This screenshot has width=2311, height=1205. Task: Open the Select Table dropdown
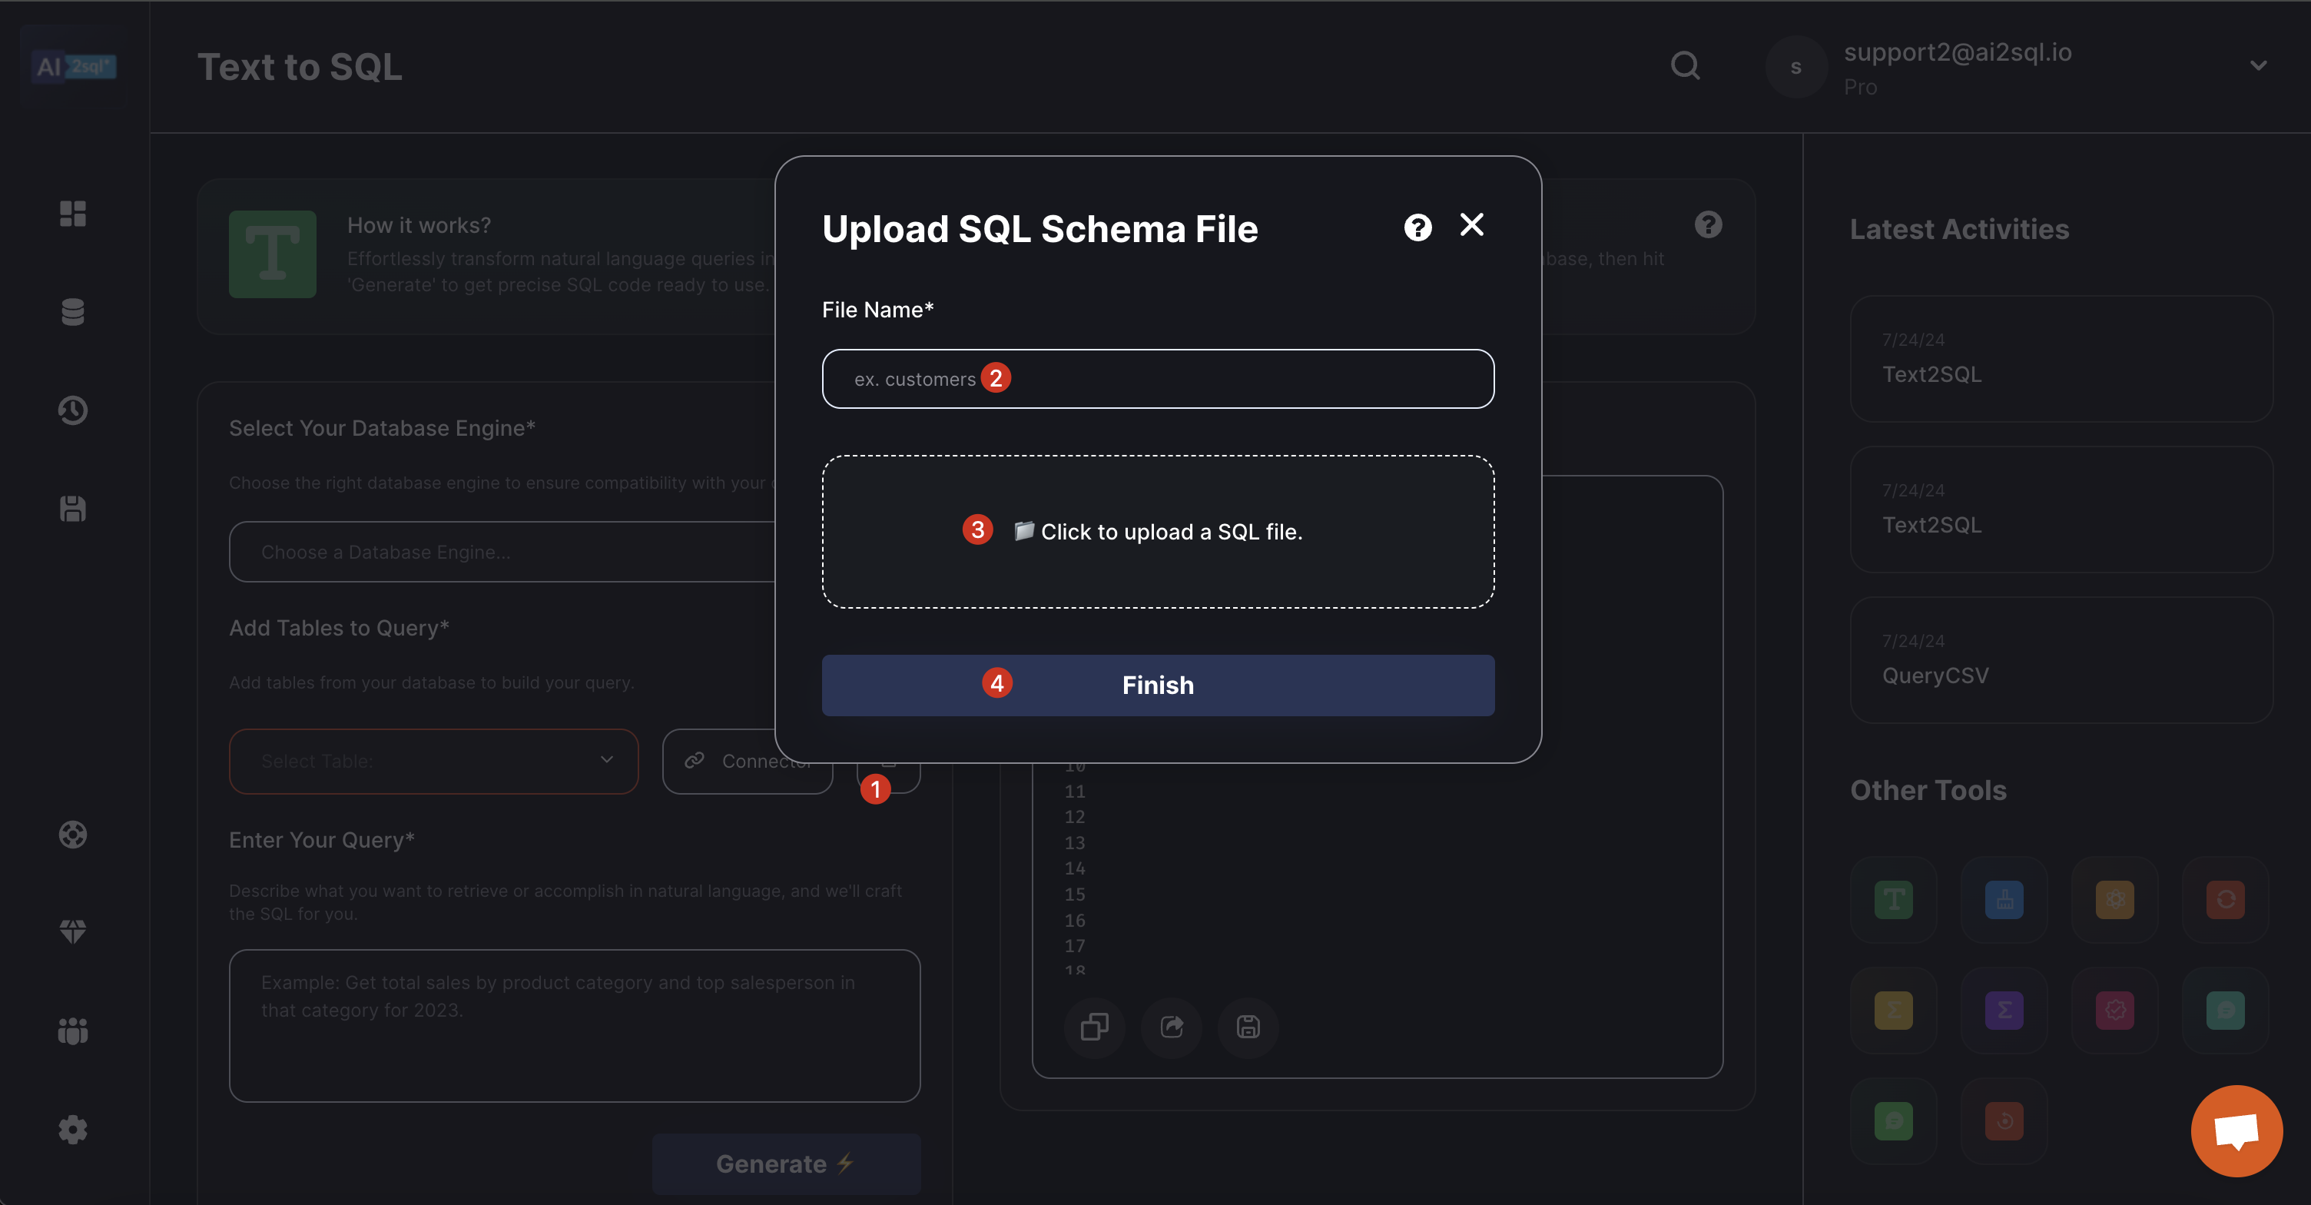pos(433,761)
